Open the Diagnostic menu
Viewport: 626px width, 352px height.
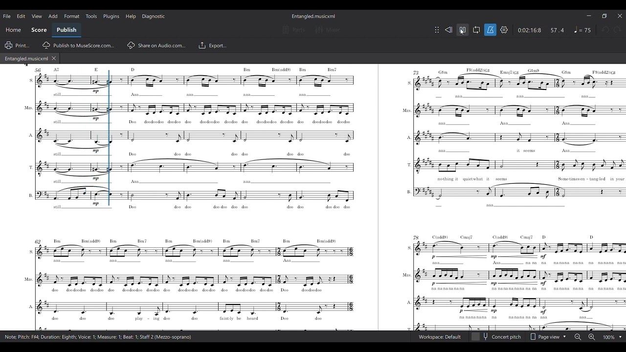pos(153,16)
